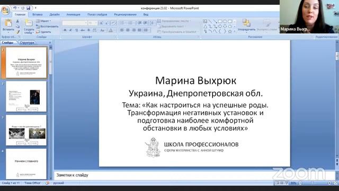Viewport: 339px width, 191px height.
Task: Open the round Office button menu
Action: pos(5,11)
